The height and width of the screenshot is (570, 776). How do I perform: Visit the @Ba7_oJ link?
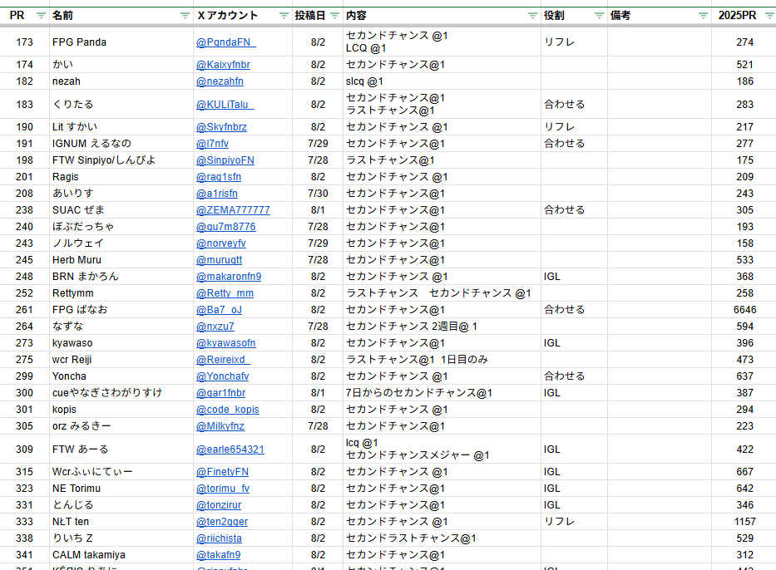[219, 310]
